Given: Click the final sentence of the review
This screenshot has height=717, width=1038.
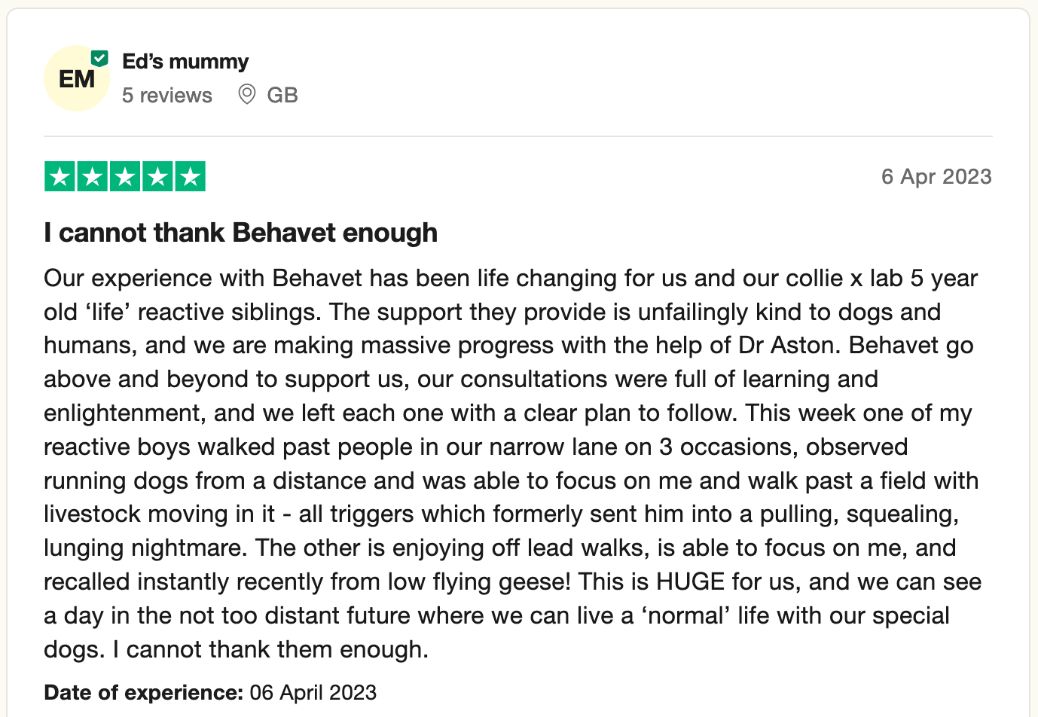Looking at the screenshot, I should tap(270, 649).
